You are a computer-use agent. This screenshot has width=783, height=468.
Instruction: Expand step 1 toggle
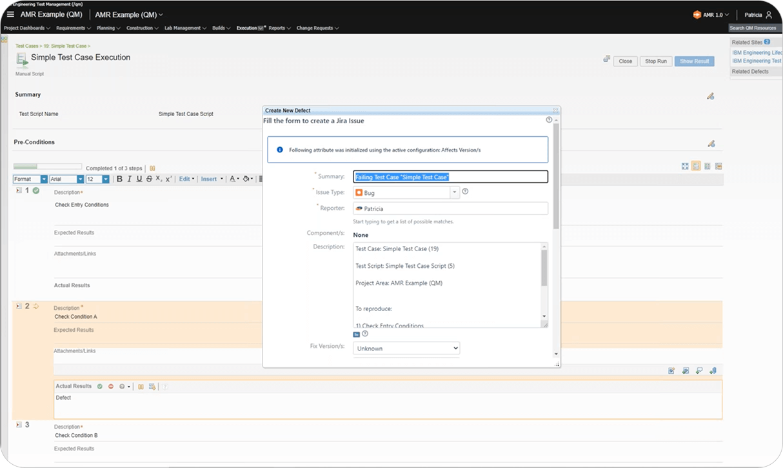[x=19, y=190]
